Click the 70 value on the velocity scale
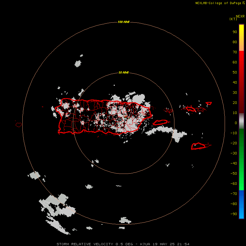The height and width of the screenshot is (246, 246). (x=235, y=52)
